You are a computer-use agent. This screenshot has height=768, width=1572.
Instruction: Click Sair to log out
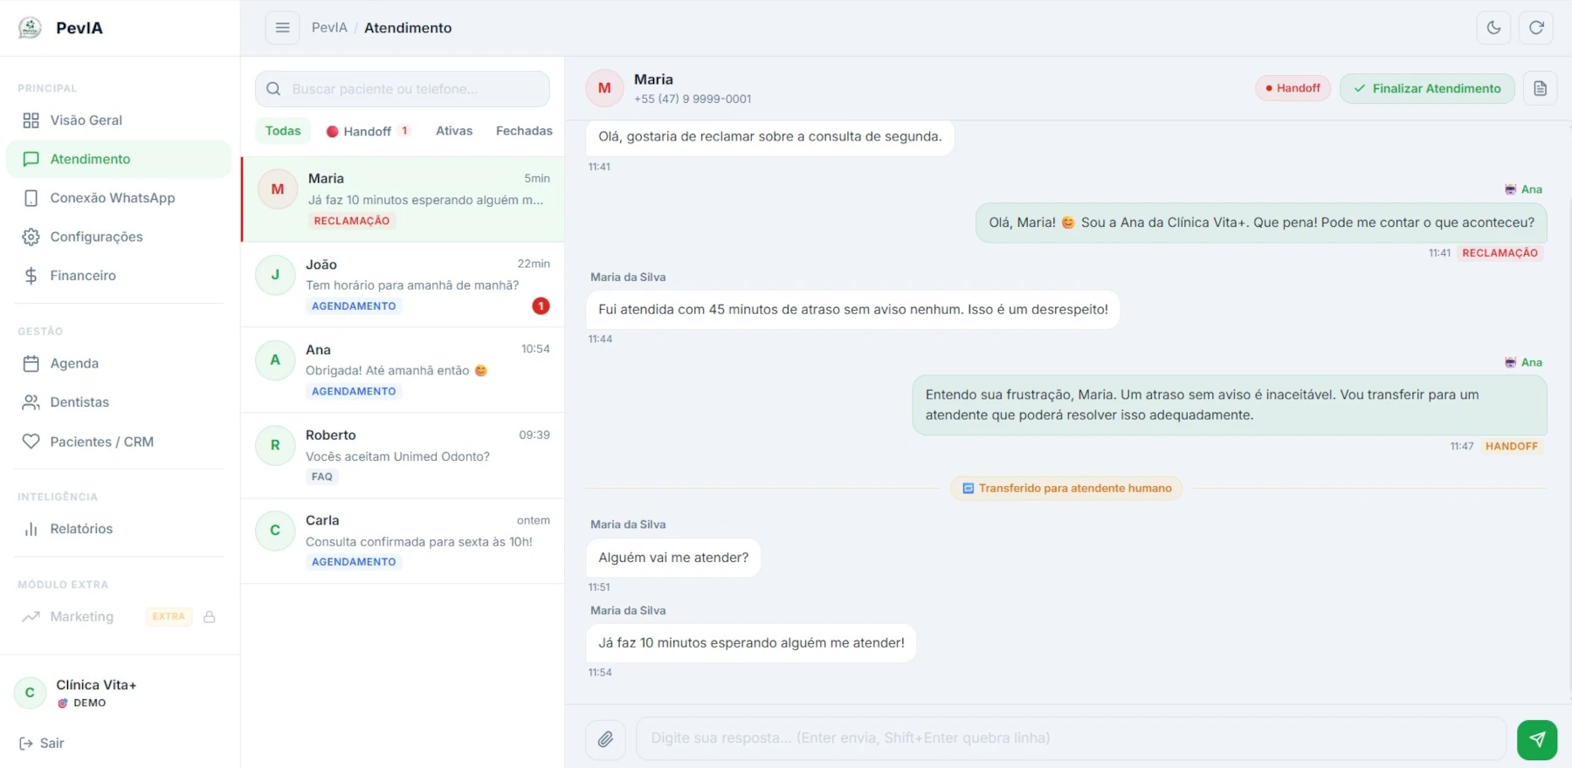[42, 744]
